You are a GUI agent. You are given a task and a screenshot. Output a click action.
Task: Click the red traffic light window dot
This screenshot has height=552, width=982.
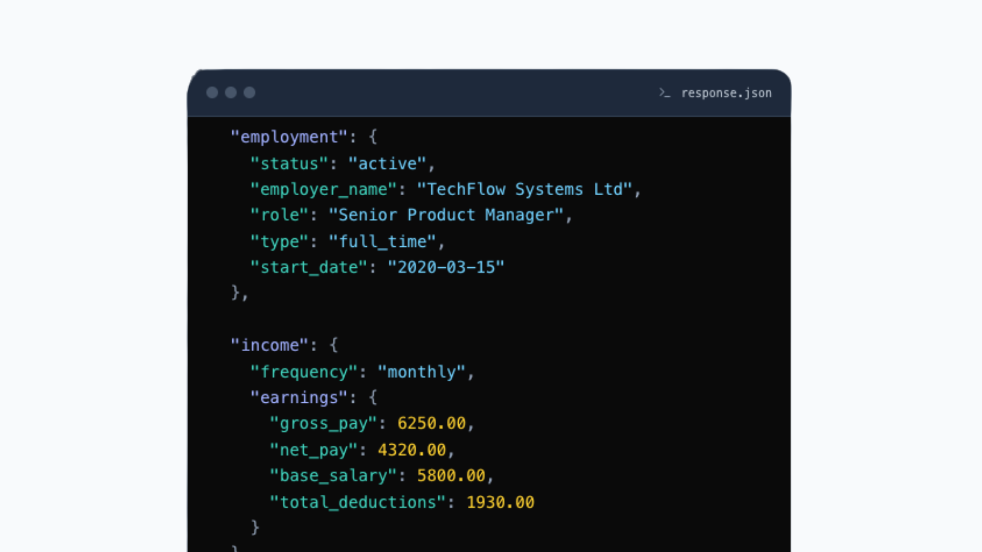click(213, 93)
